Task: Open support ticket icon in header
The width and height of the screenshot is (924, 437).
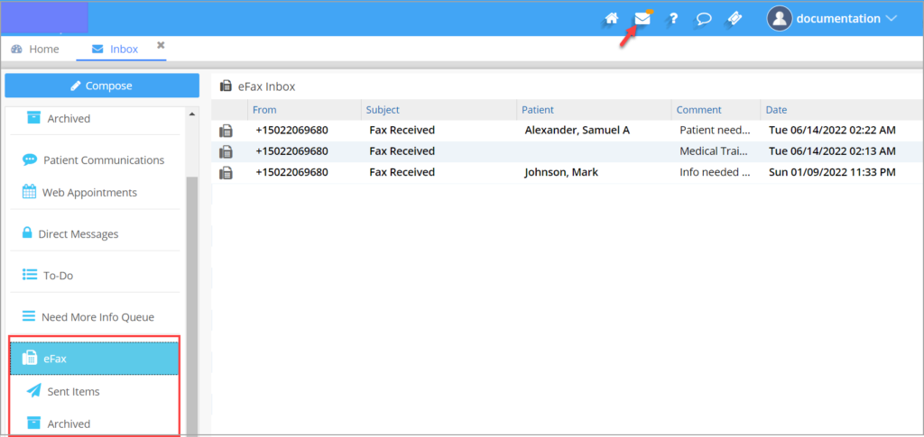Action: tap(735, 18)
